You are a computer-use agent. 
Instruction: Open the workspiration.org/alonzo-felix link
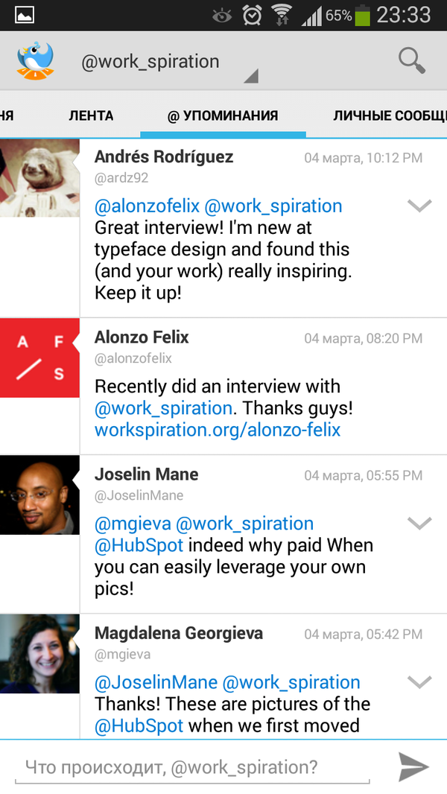coord(218,430)
